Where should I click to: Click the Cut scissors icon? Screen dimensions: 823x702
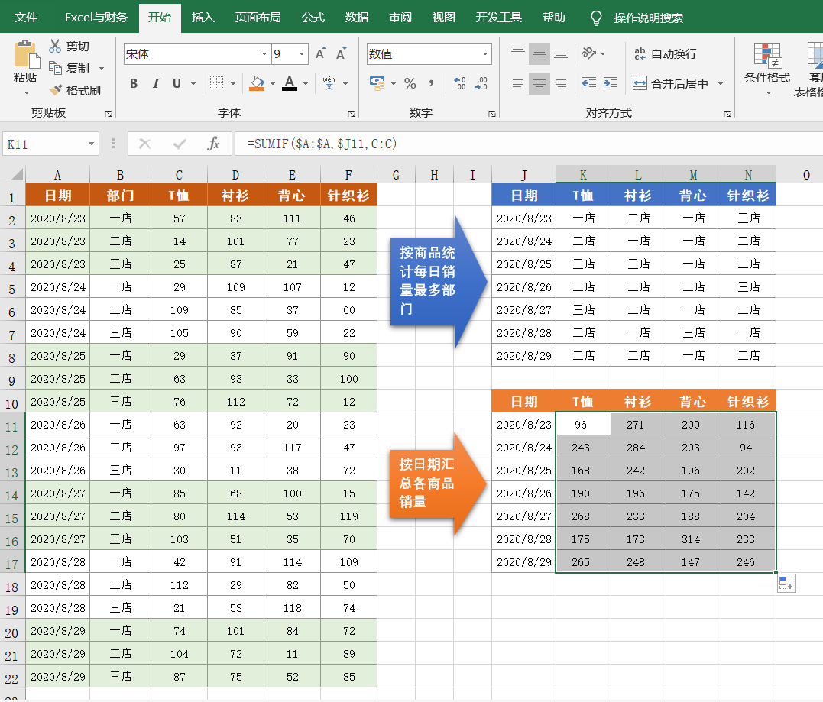(x=55, y=46)
